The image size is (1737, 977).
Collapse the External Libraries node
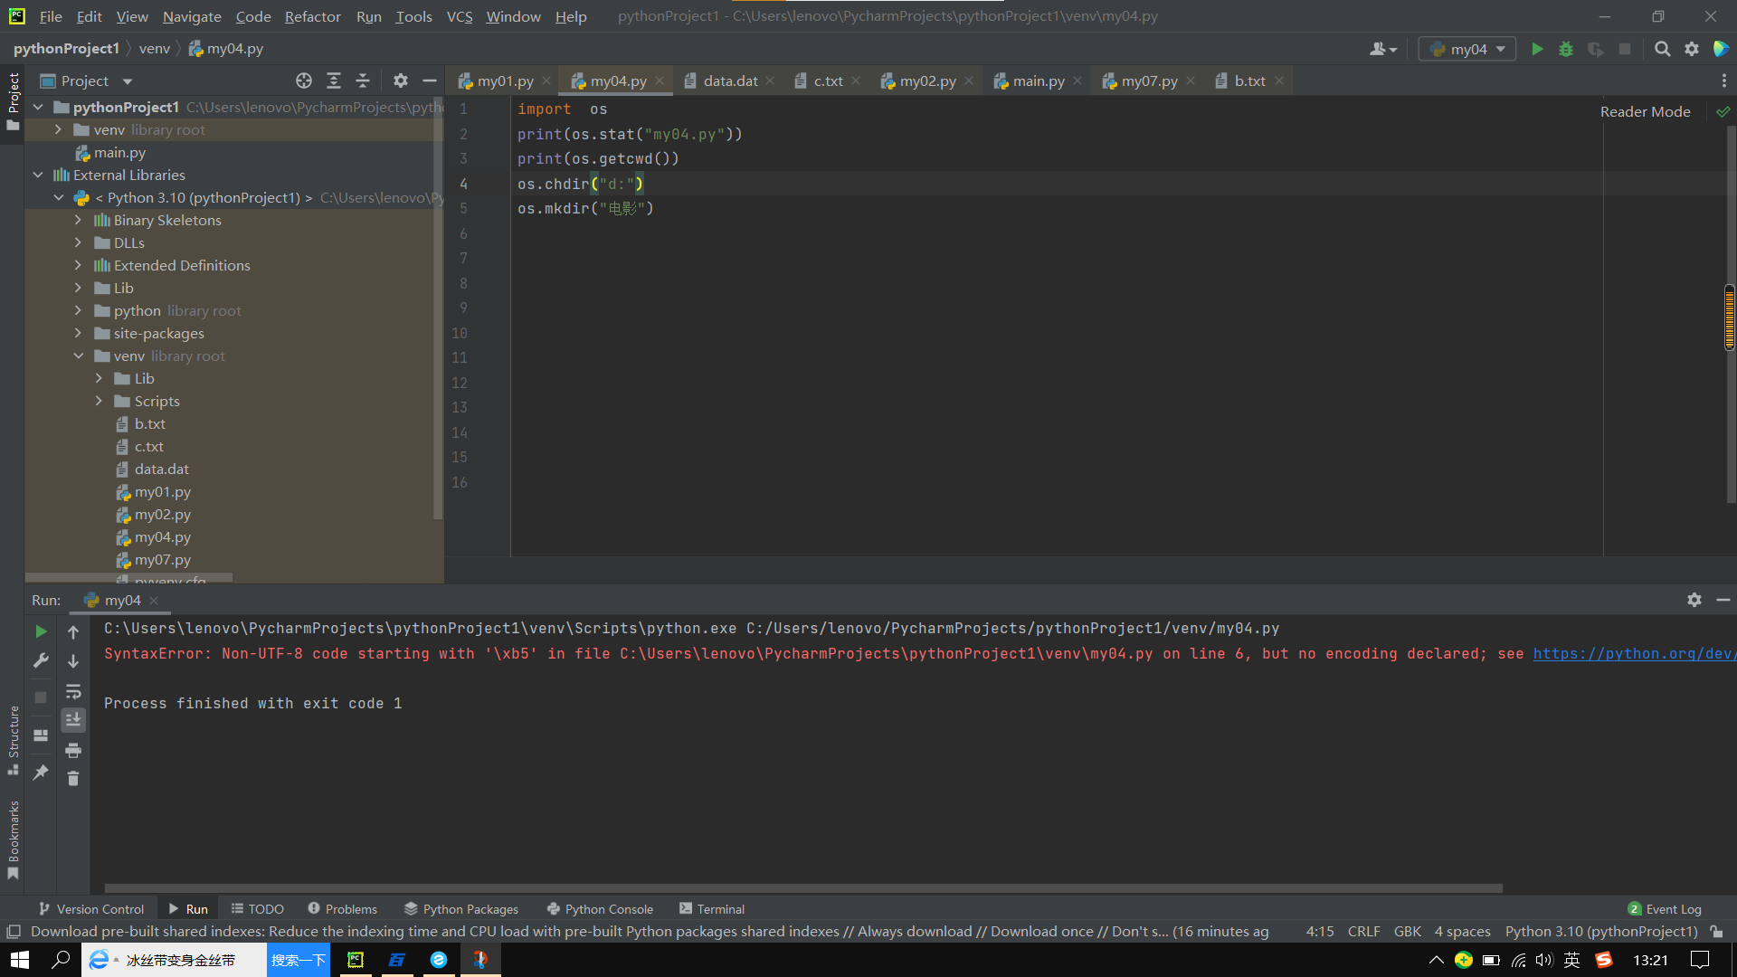38,175
